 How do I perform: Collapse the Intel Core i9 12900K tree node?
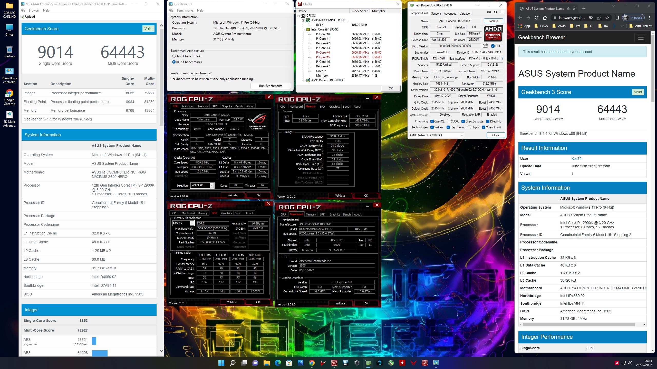coord(303,29)
